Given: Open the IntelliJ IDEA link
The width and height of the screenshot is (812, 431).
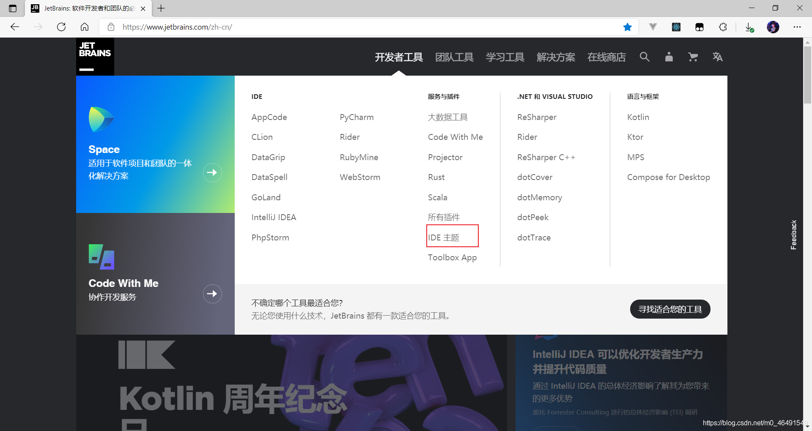Looking at the screenshot, I should point(274,217).
